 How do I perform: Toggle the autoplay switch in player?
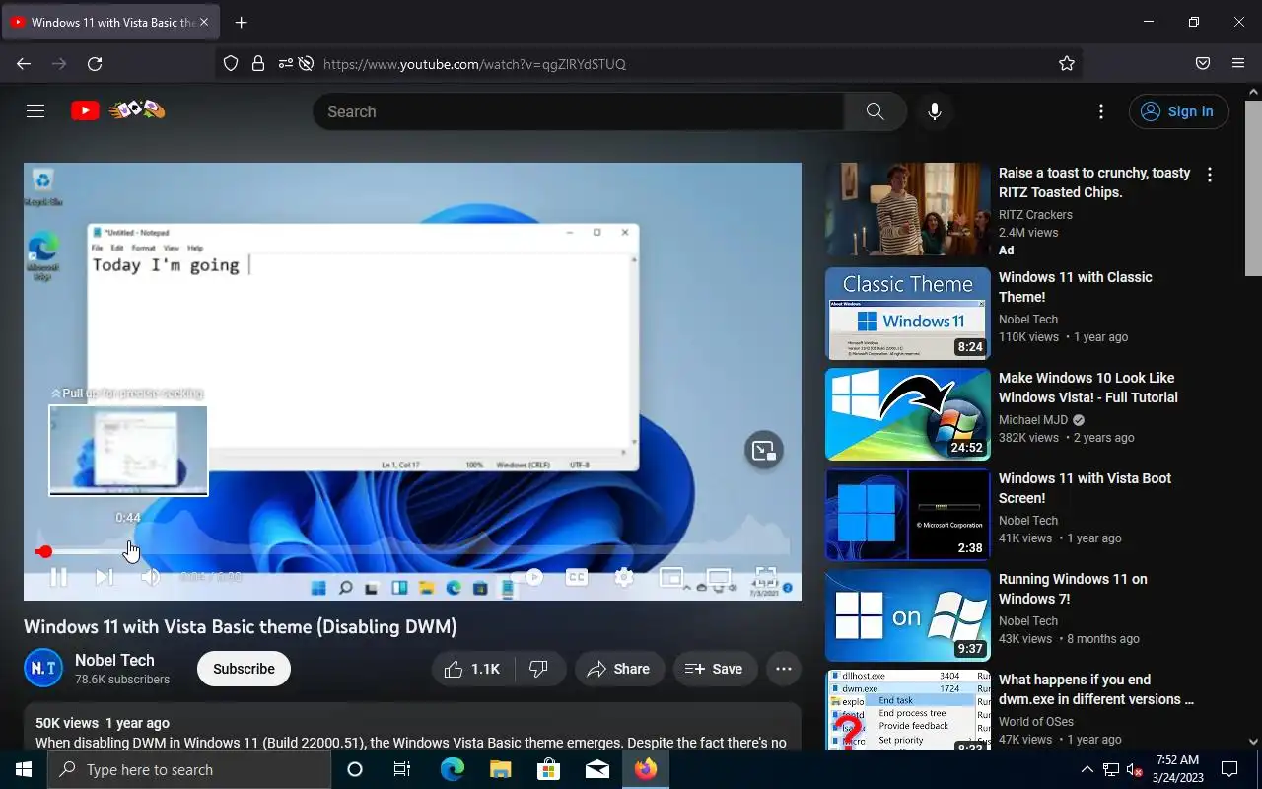[528, 577]
